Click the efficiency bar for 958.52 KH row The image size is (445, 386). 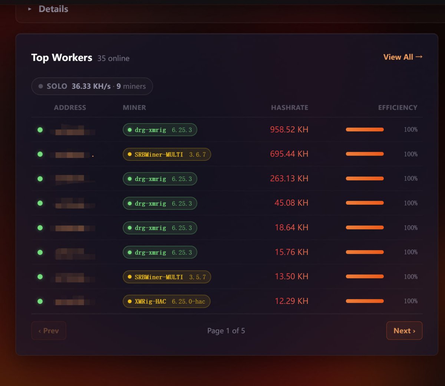365,130
